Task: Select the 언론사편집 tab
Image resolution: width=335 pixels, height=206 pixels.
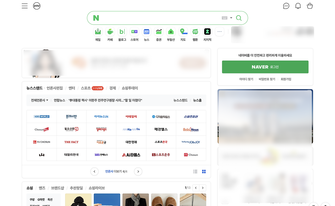Action: click(55, 88)
